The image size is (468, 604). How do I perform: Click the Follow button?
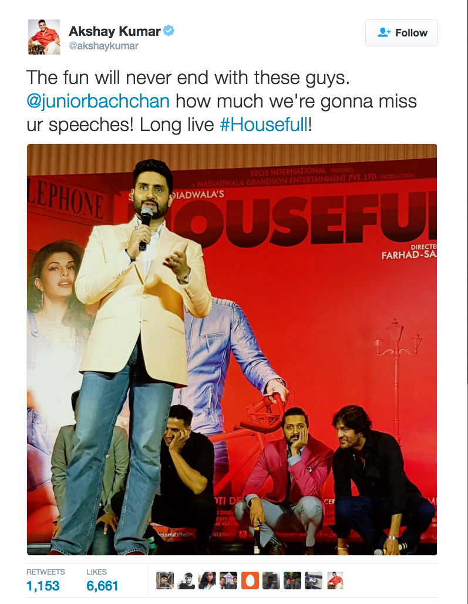(402, 33)
